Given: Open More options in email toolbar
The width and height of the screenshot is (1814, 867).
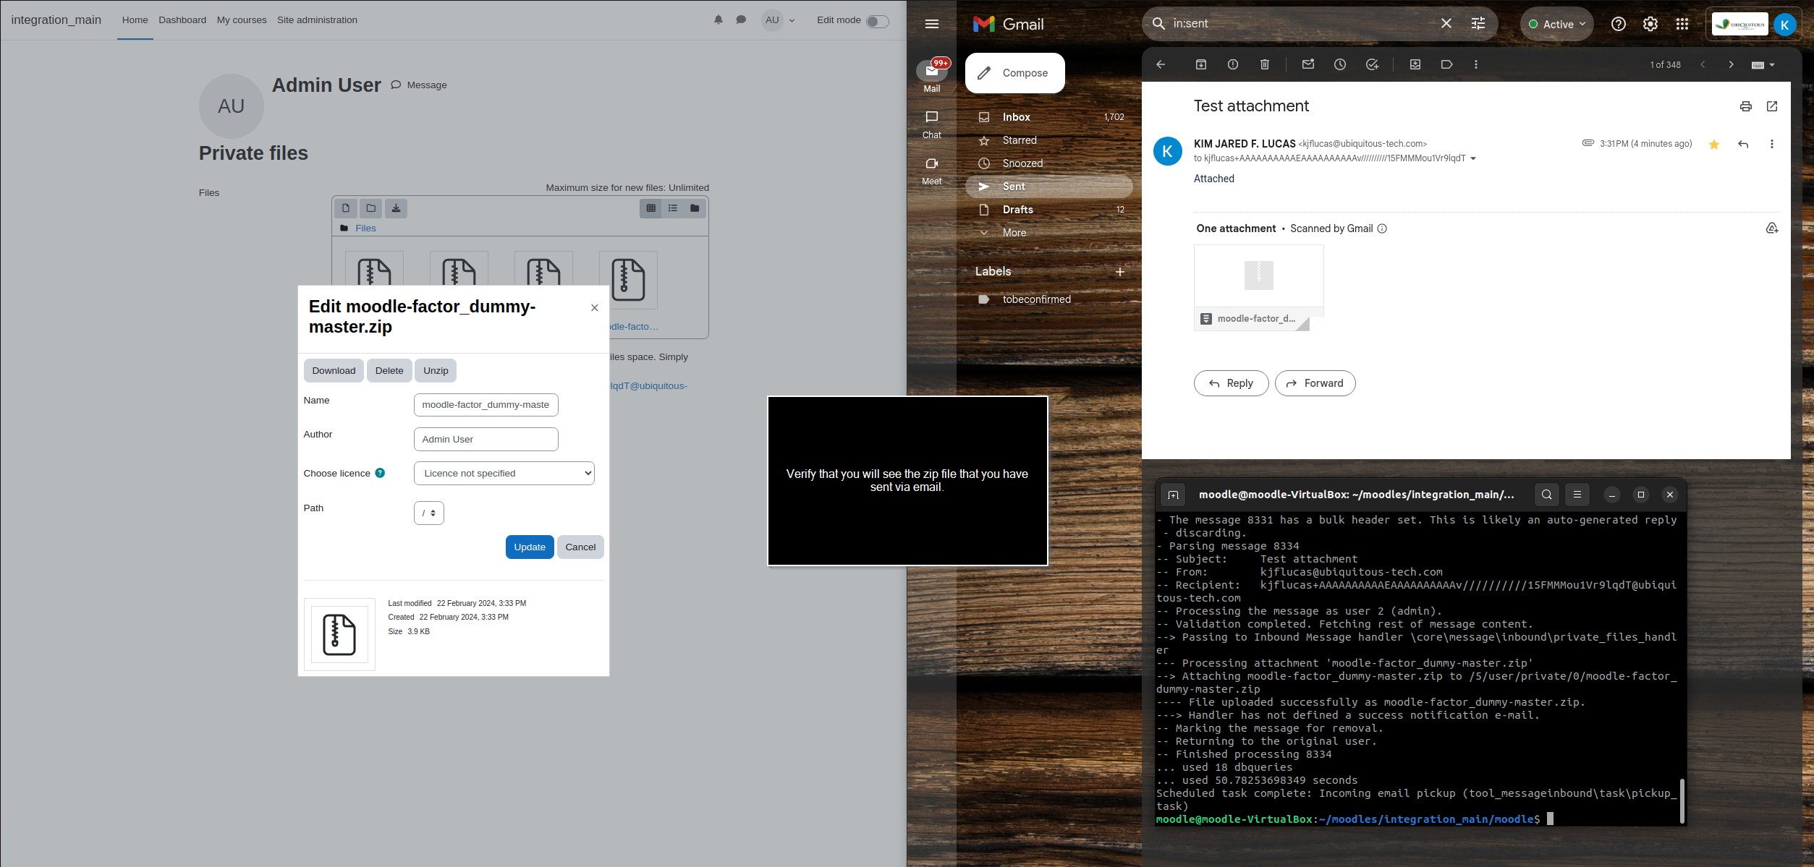Looking at the screenshot, I should (x=1476, y=64).
